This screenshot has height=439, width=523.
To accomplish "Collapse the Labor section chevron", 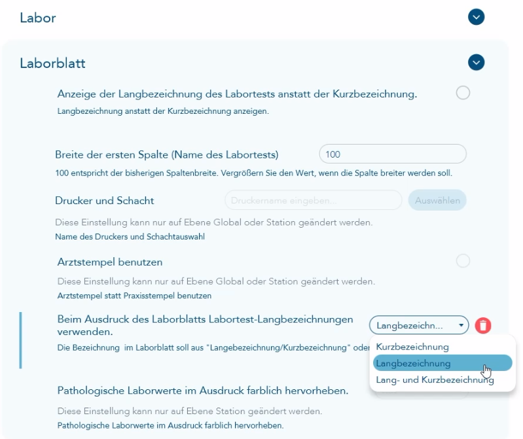I will (476, 17).
